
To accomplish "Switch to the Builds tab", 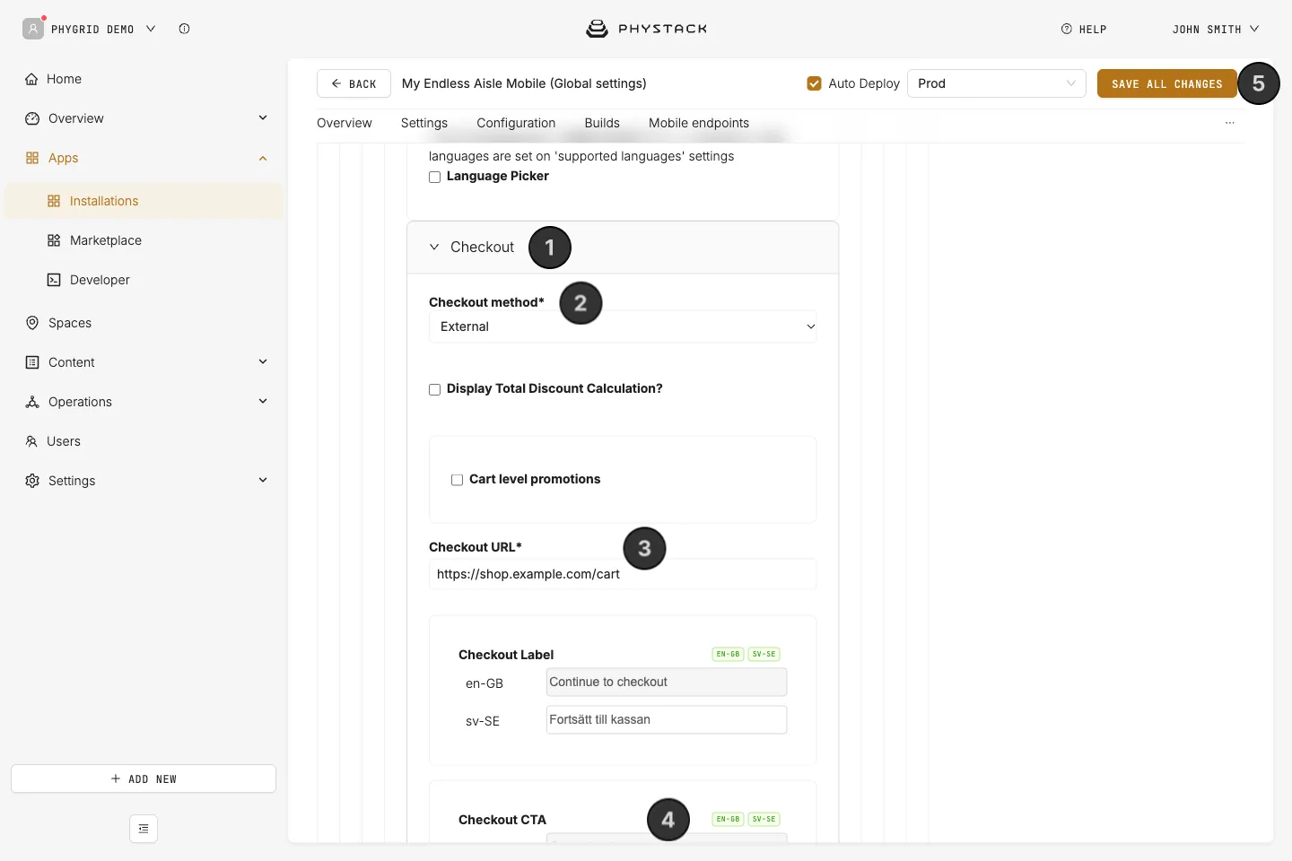I will tap(602, 123).
